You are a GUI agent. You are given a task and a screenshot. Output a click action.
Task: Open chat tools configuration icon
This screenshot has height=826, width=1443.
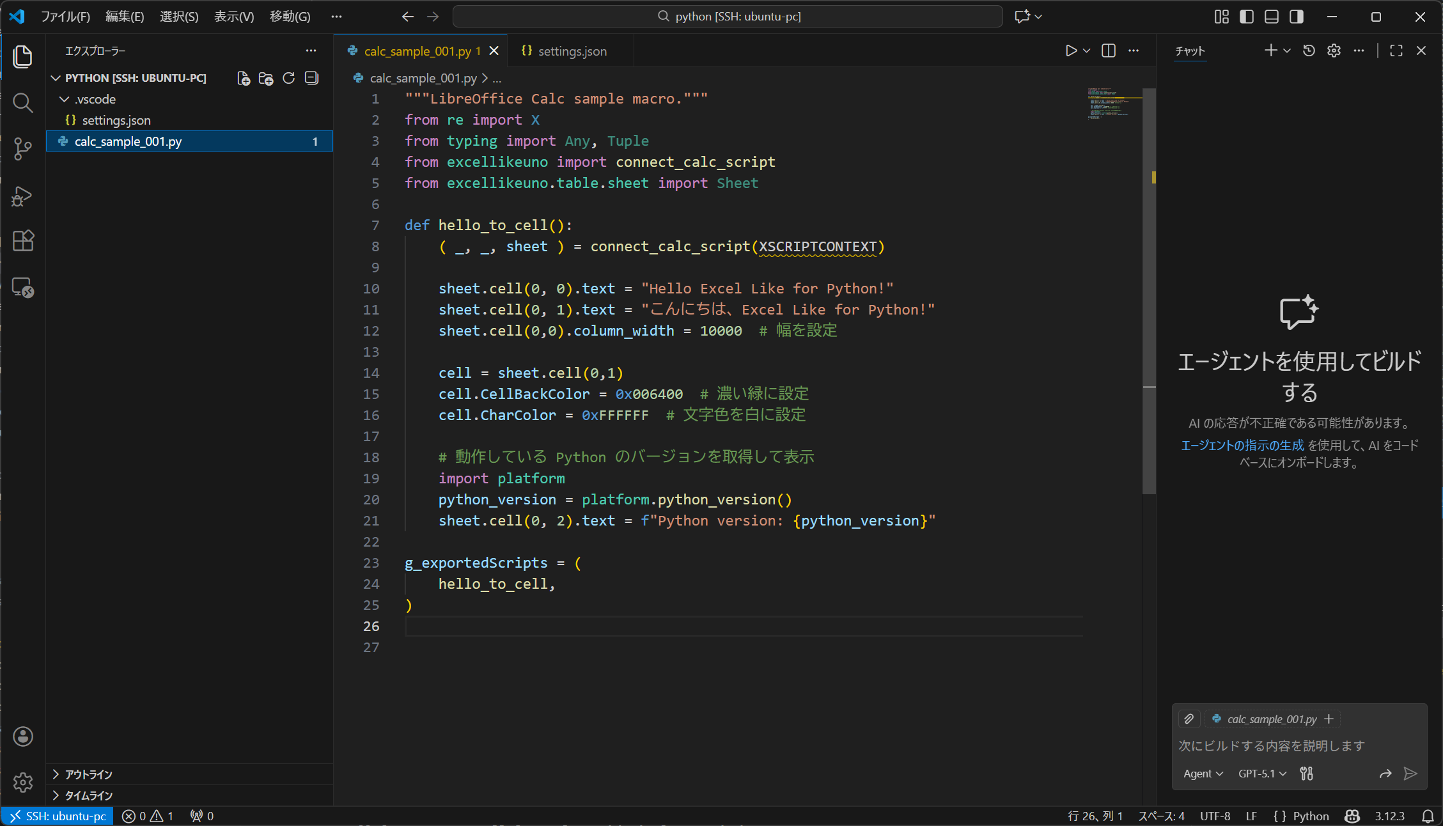pyautogui.click(x=1307, y=774)
